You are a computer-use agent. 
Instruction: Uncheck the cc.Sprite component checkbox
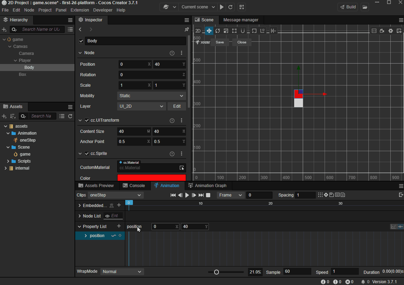[x=87, y=154]
